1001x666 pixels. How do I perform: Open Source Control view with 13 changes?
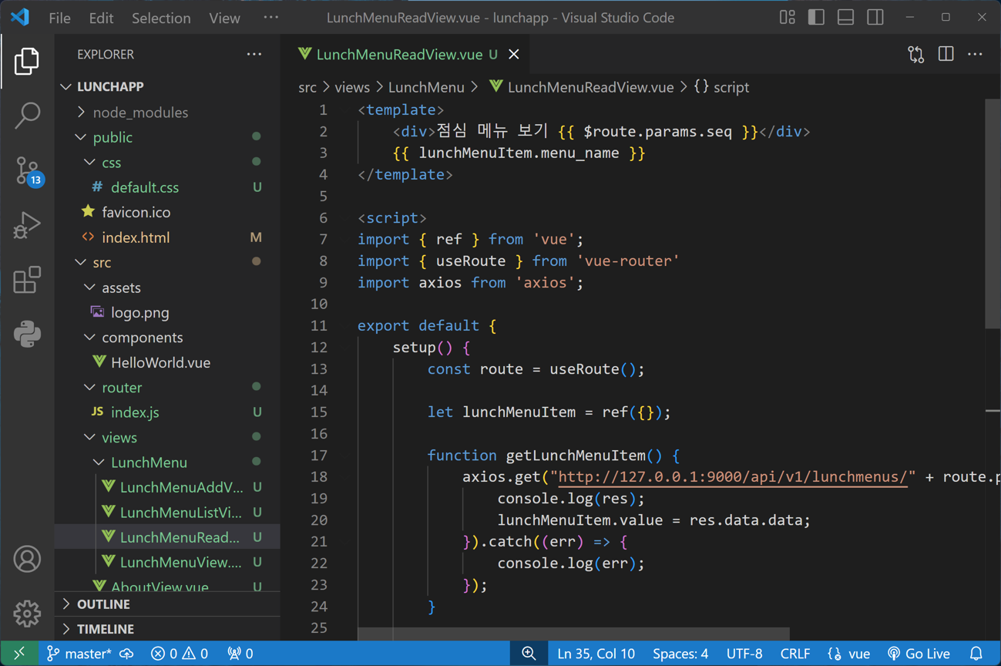[27, 170]
